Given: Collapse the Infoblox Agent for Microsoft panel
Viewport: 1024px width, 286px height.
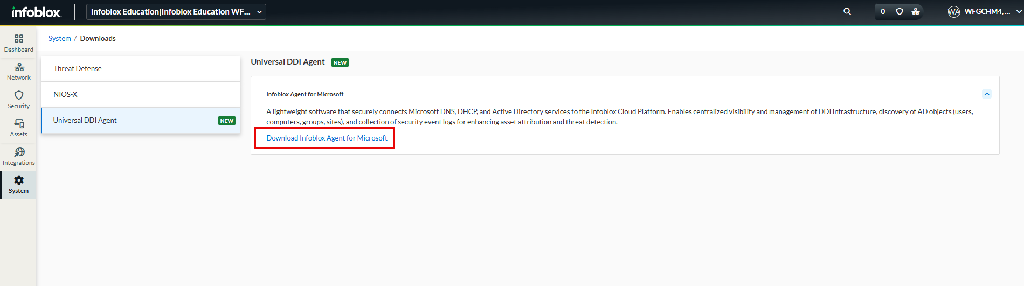Looking at the screenshot, I should point(987,94).
